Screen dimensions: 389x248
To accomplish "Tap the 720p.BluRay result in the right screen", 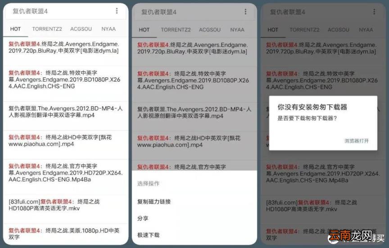I will 323,52.
